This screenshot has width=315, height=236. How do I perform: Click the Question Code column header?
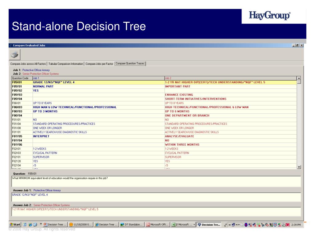pos(22,78)
